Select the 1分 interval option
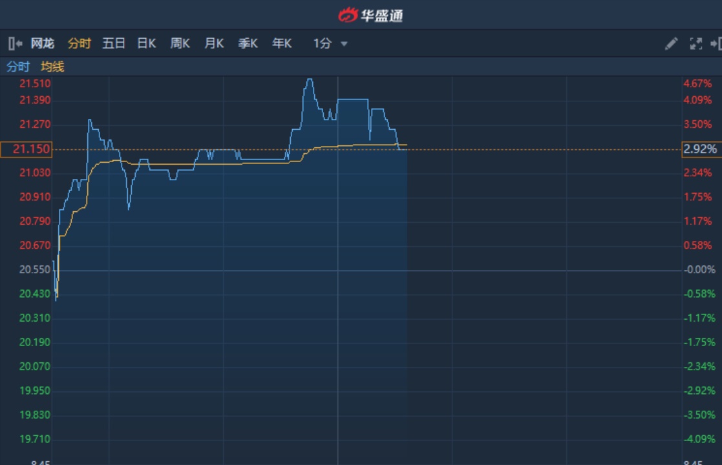 [323, 44]
